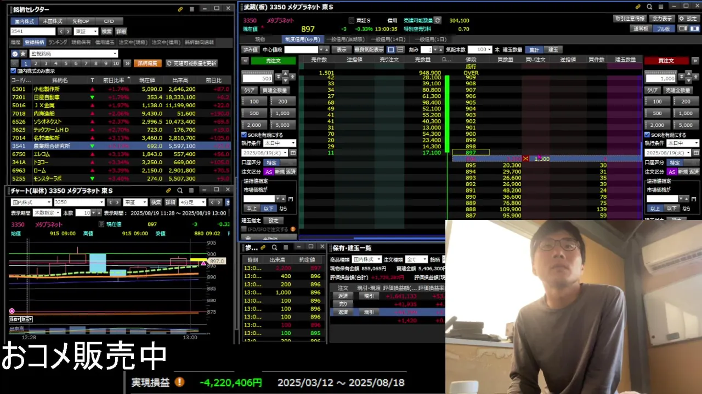Select 一般信用(14日) tab in 武蔵 board
Image resolution: width=702 pixels, height=394 pixels.
388,39
